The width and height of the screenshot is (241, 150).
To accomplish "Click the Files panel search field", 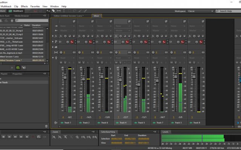I will tap(32, 21).
